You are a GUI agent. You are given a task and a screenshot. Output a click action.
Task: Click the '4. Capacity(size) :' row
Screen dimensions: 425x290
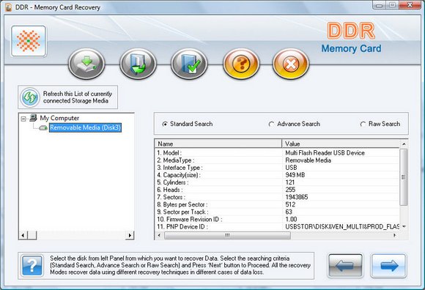[277, 175]
